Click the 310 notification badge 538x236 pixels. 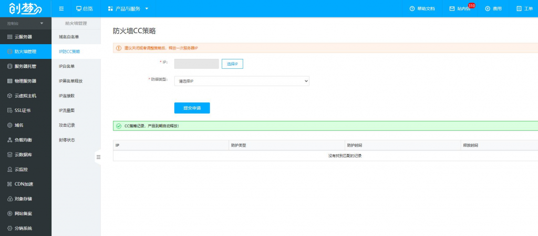[471, 5]
